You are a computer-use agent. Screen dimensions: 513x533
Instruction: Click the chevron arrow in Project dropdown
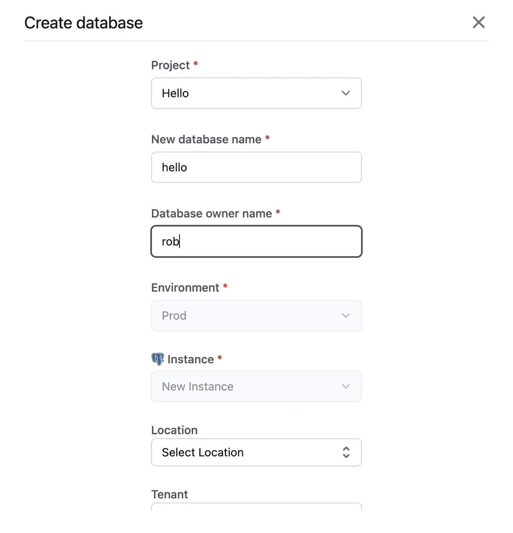pyautogui.click(x=346, y=93)
